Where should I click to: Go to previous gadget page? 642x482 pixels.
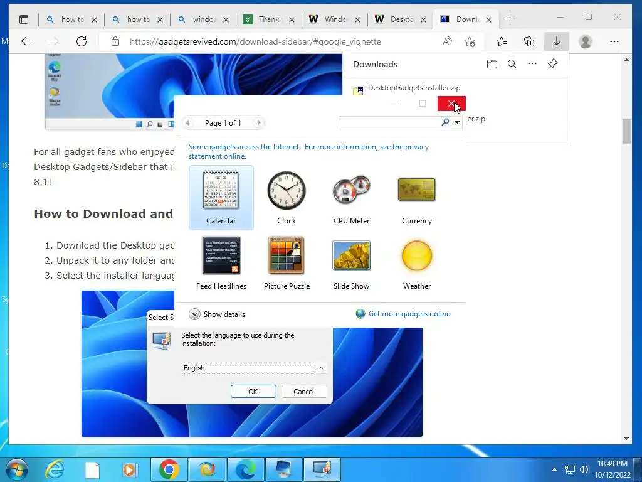(x=187, y=122)
